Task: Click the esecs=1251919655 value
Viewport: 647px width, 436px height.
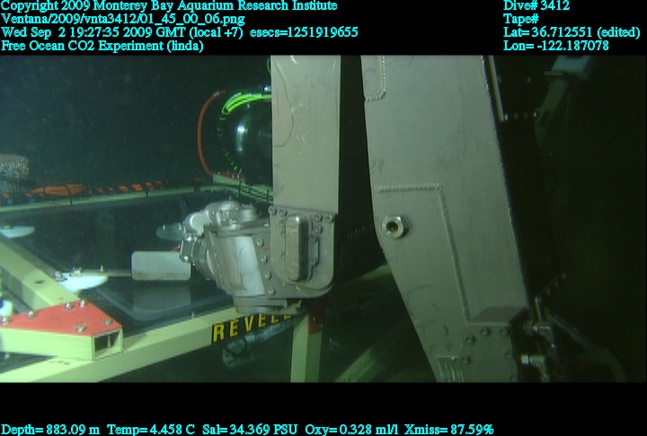Action: click(304, 32)
